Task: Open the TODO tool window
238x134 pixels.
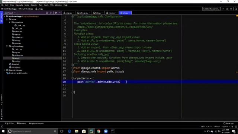Action: 9,123
